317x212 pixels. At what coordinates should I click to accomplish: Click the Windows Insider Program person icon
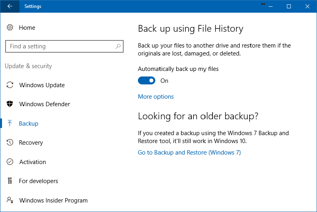click(x=10, y=201)
